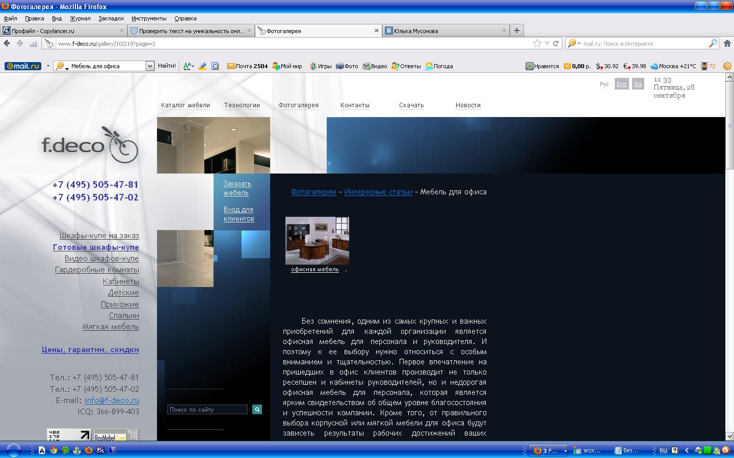
Task: Open Готовые шкафы-купе in sidebar
Action: pyautogui.click(x=96, y=247)
